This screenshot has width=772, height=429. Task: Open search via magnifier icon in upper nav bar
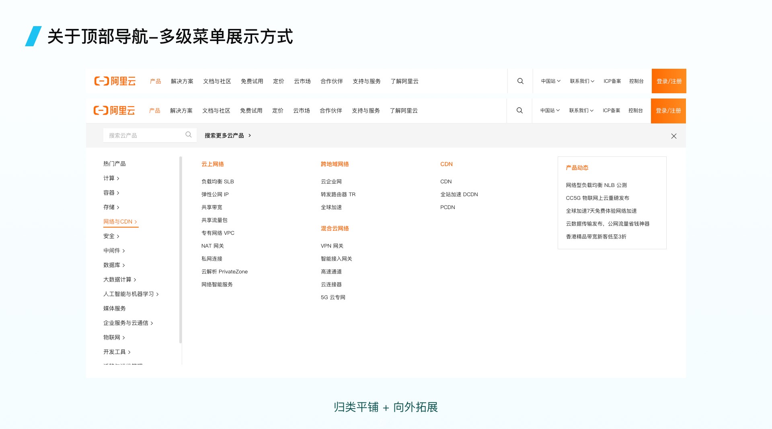(520, 81)
